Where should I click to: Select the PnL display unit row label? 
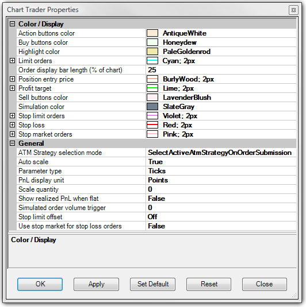[x=41, y=180]
